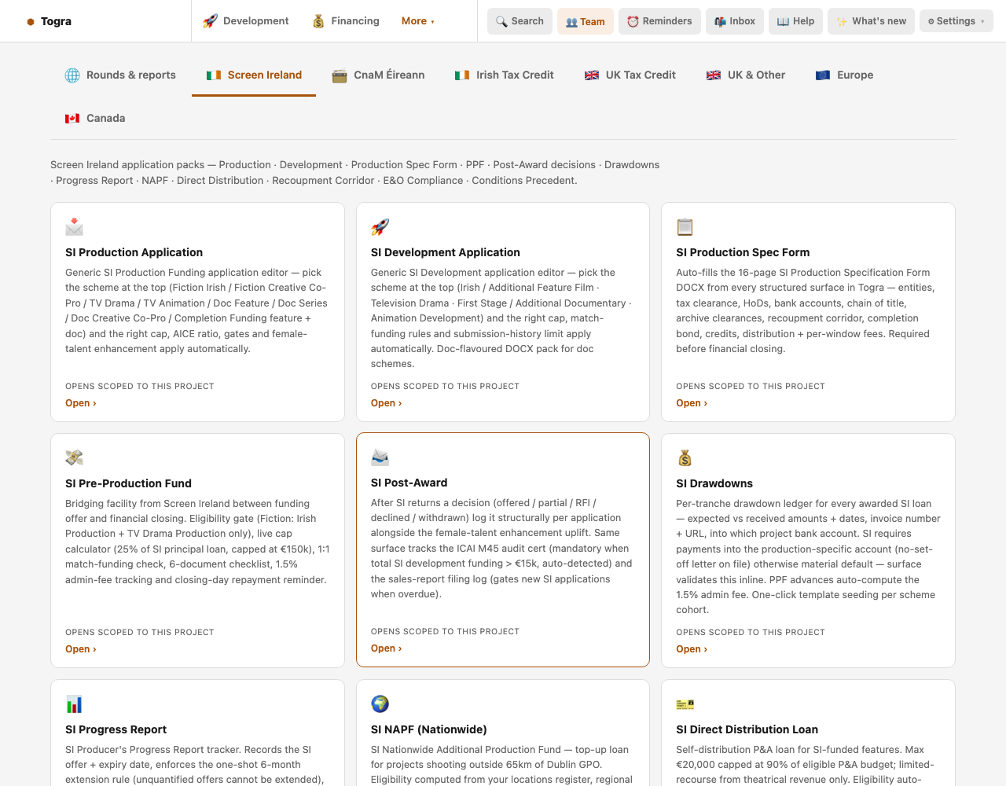Click the What's new button
1006x786 pixels.
coord(871,21)
